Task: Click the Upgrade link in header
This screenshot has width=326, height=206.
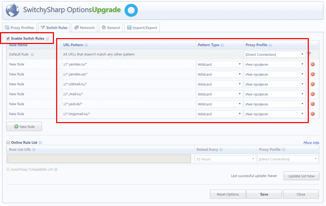Action: click(106, 10)
